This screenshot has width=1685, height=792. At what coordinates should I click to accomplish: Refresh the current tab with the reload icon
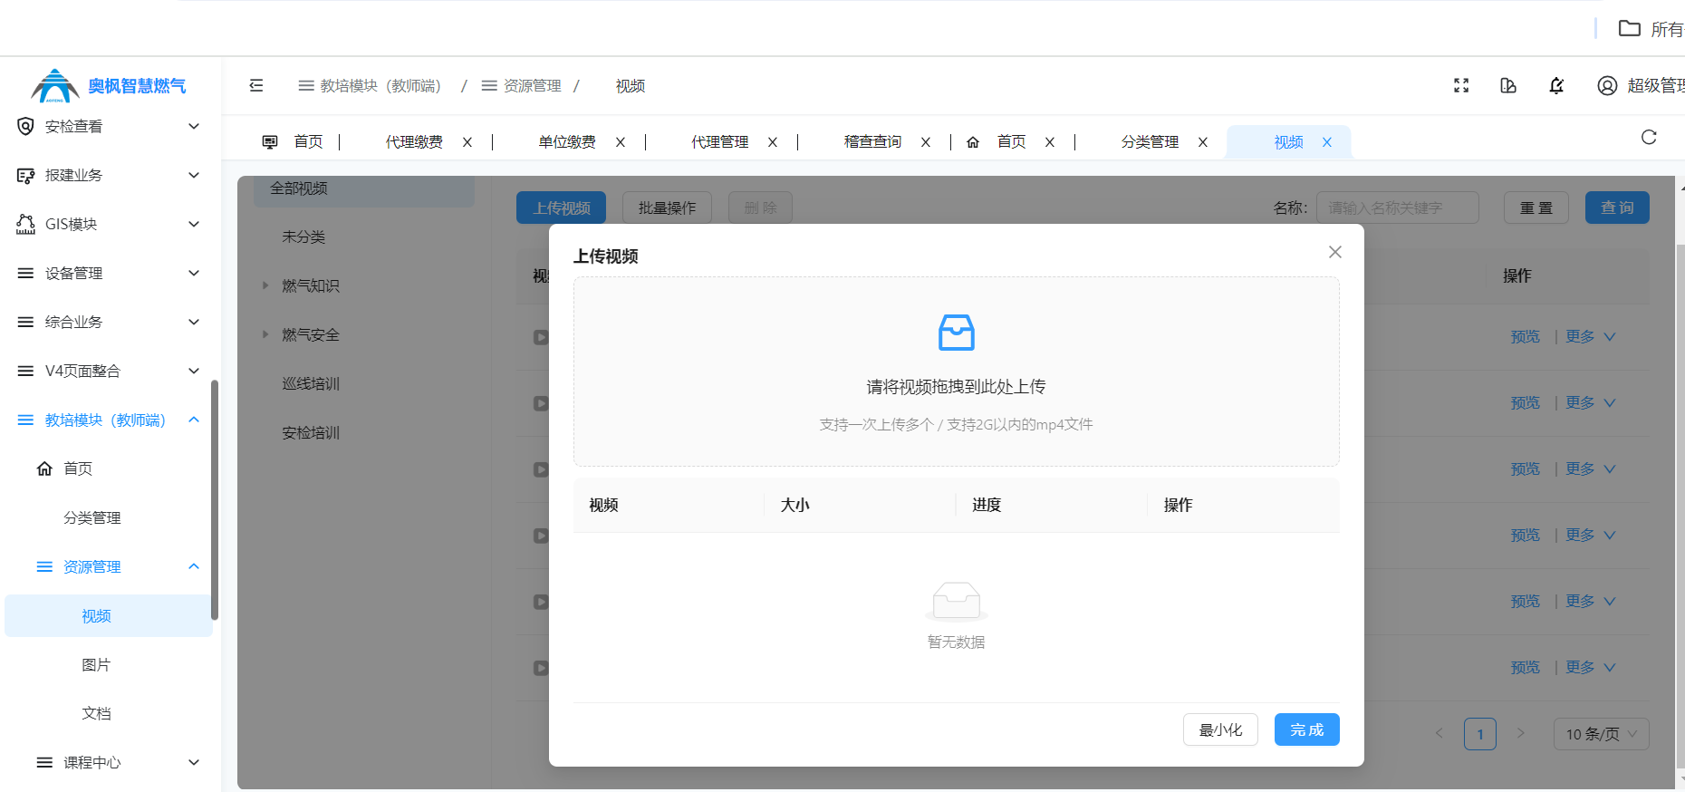(1649, 137)
